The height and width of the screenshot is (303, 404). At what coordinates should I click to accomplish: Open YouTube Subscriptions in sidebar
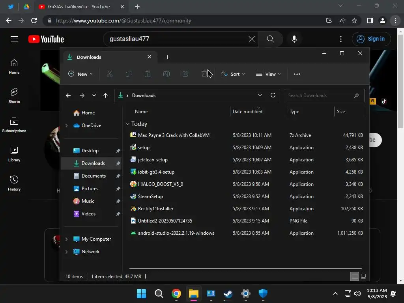tap(14, 125)
